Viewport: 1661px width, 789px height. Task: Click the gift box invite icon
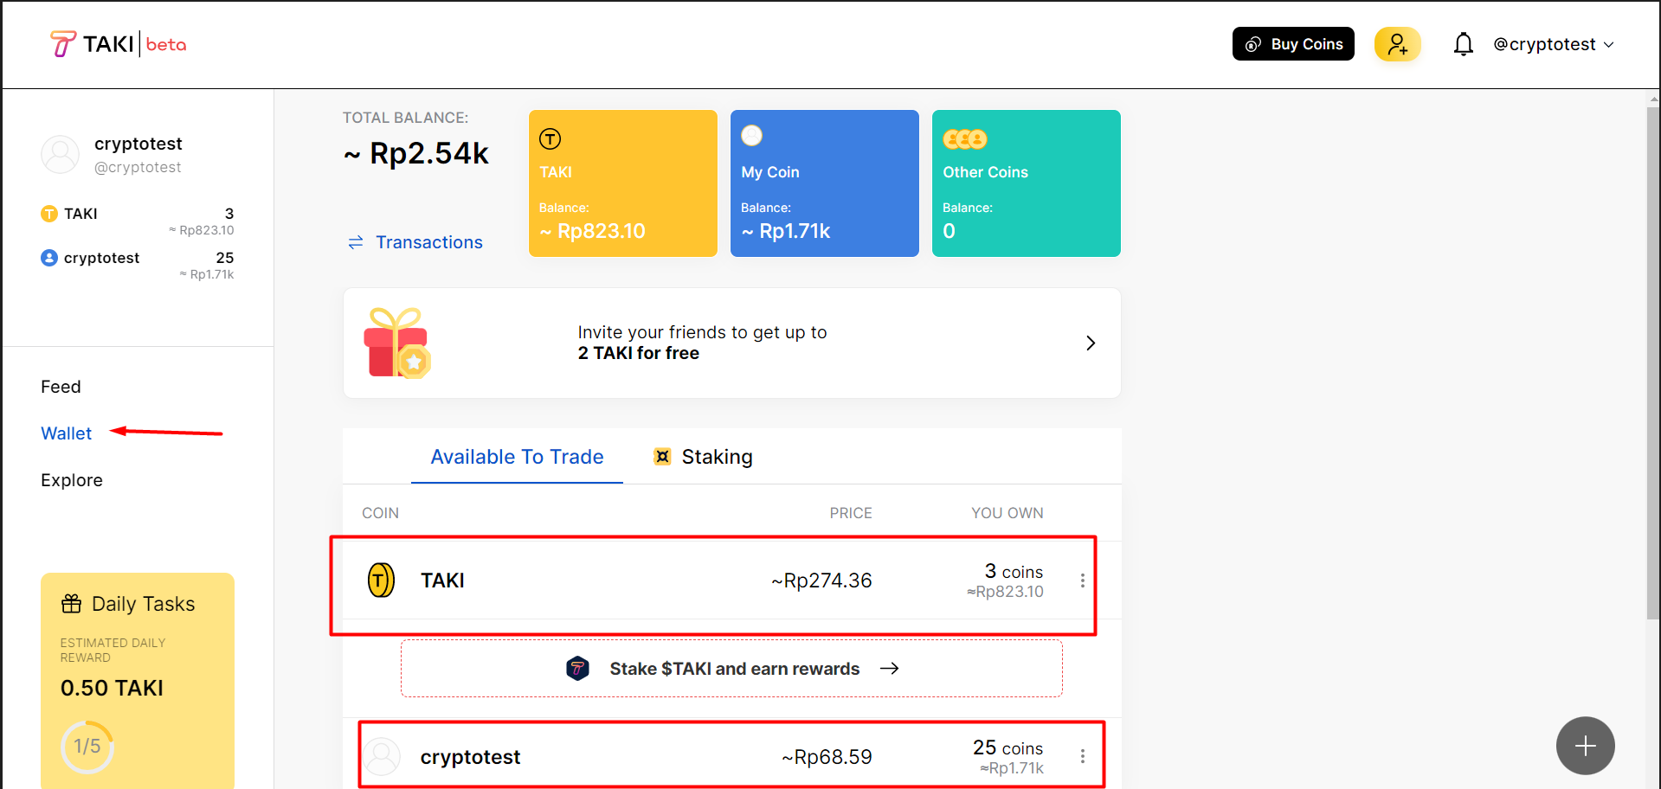397,343
